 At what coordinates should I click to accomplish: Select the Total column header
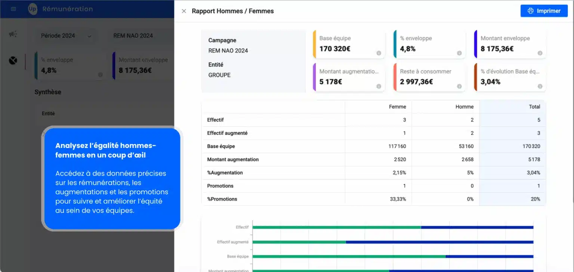[x=534, y=107]
